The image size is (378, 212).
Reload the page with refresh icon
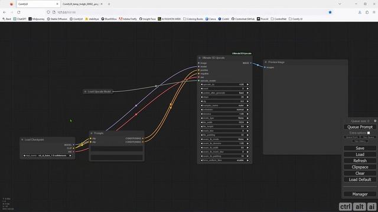(19, 12)
